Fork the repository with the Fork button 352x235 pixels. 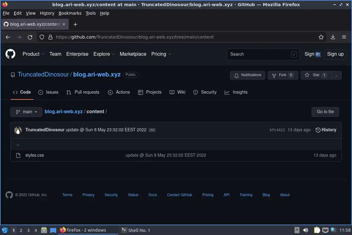point(283,75)
